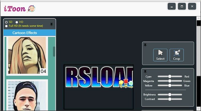Close the iToon window
This screenshot has height=111, width=201.
(x=192, y=6)
